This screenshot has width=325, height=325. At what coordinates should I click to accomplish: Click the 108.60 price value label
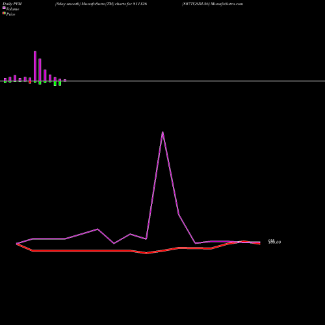[275, 242]
